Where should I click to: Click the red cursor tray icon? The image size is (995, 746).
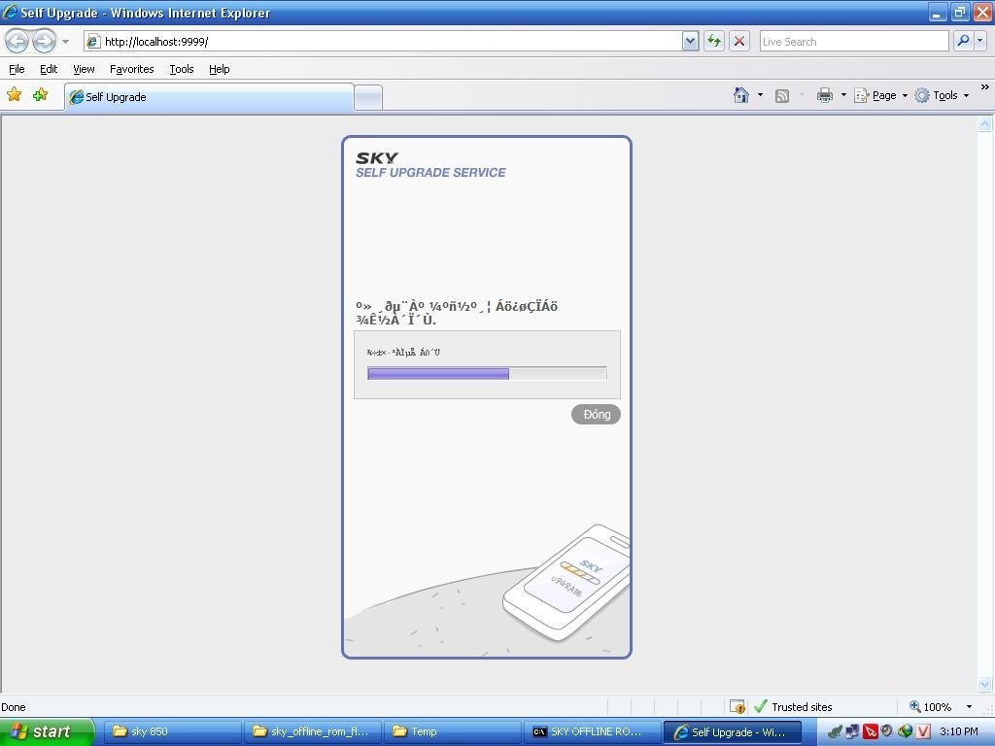(870, 732)
